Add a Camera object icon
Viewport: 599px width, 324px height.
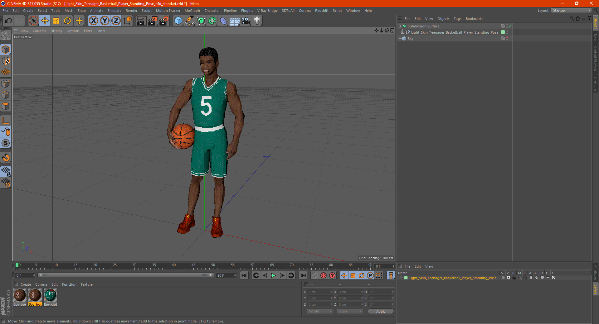coord(246,21)
